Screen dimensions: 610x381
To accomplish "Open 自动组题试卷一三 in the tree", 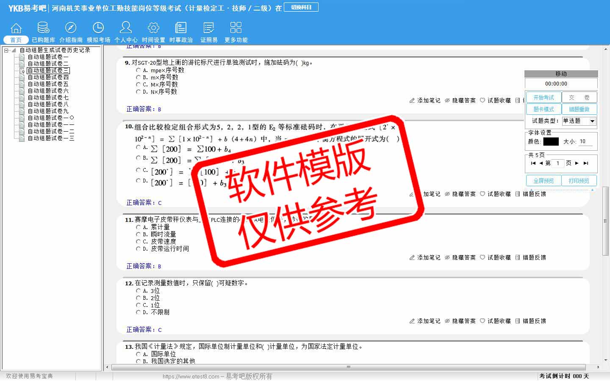I will 51,138.
